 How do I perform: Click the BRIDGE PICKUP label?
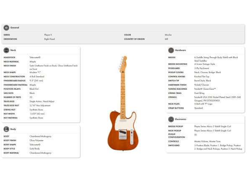coord(175,126)
